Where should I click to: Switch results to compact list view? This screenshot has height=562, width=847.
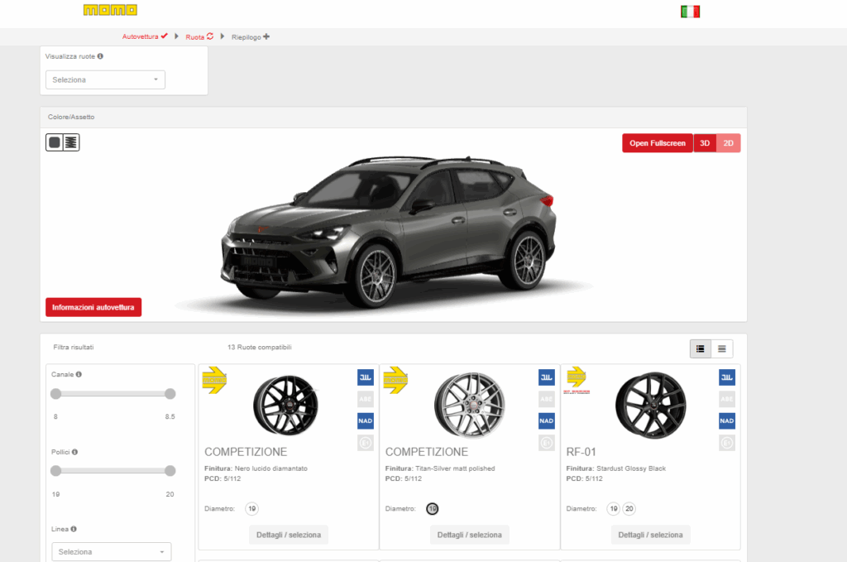(x=722, y=348)
